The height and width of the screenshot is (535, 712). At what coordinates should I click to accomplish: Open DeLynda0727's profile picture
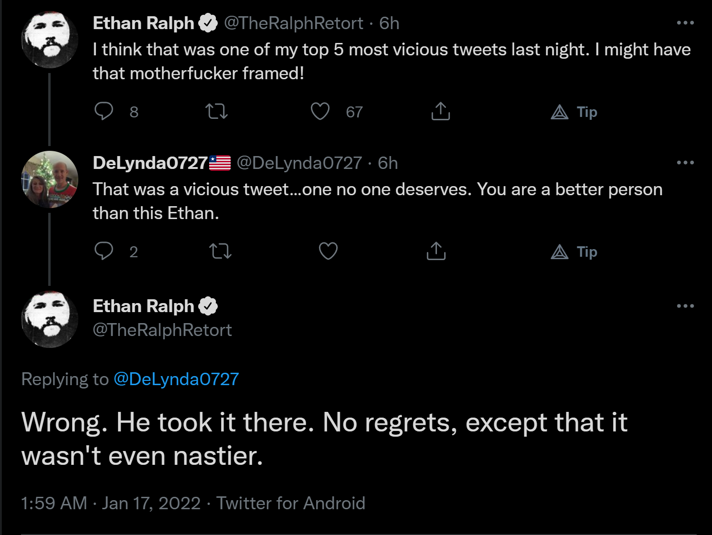pyautogui.click(x=50, y=179)
